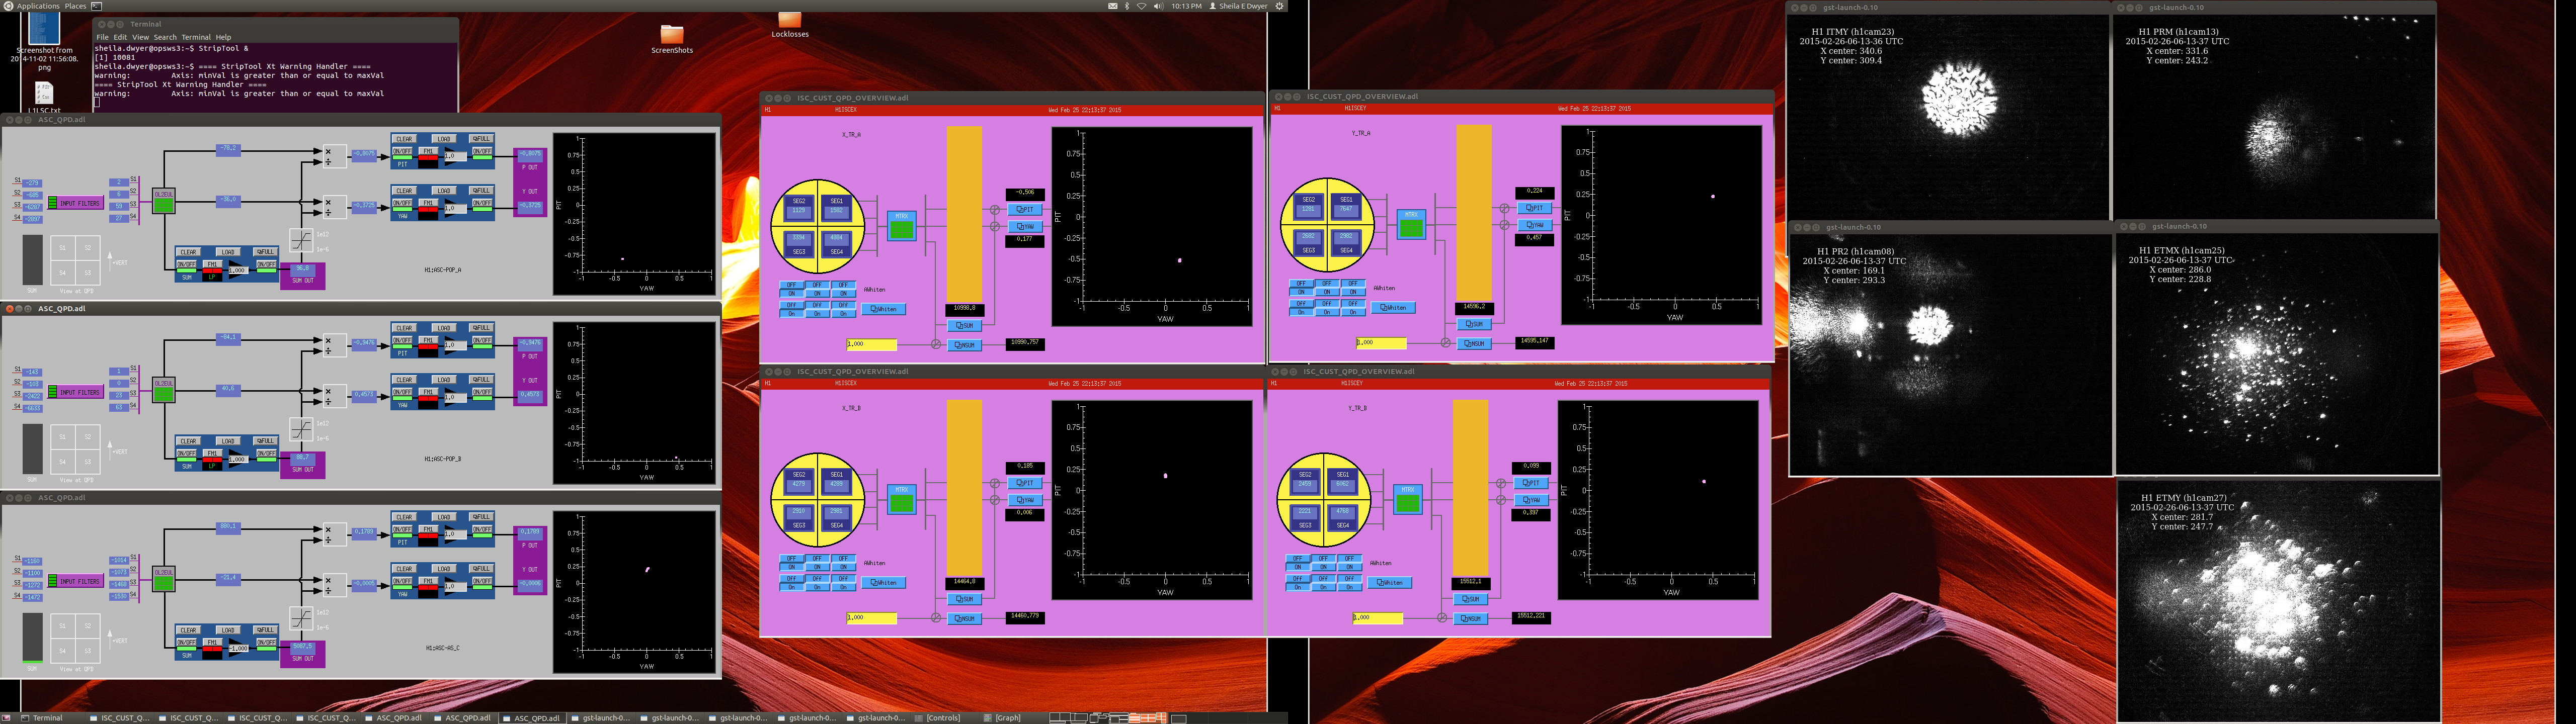This screenshot has height=724, width=2576.
Task: Click the SEG1 quadrant box in X_TR_A
Action: coord(837,207)
